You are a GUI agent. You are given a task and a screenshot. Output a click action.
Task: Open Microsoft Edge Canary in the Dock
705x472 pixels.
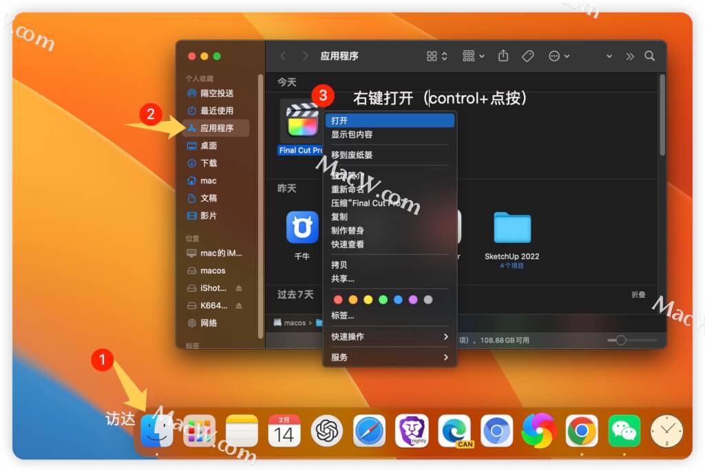454,431
